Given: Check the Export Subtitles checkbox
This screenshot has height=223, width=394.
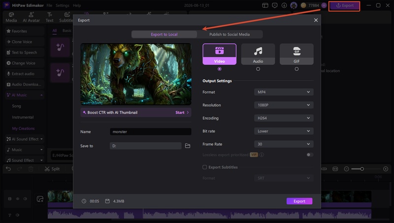Looking at the screenshot, I should [x=205, y=167].
